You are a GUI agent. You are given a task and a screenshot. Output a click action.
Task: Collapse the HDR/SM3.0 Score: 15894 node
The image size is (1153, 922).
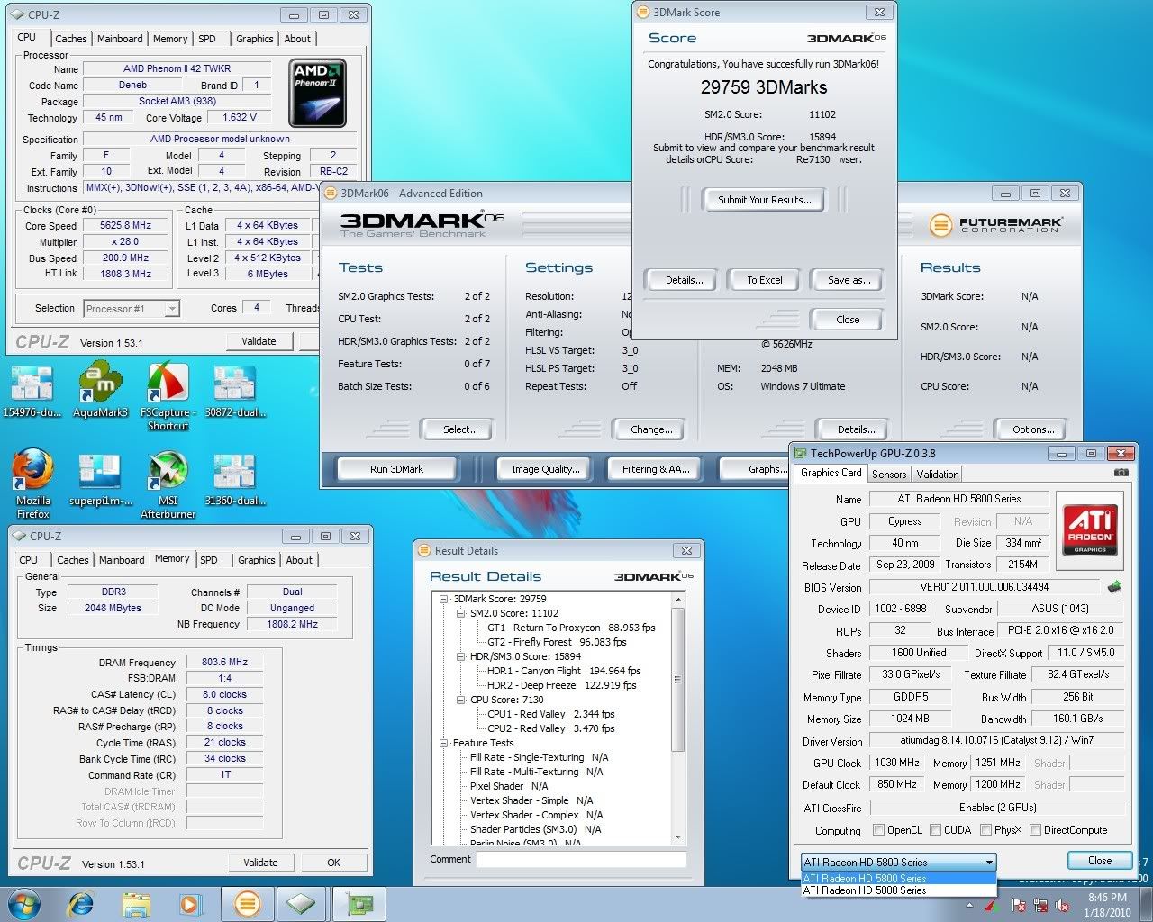[460, 656]
